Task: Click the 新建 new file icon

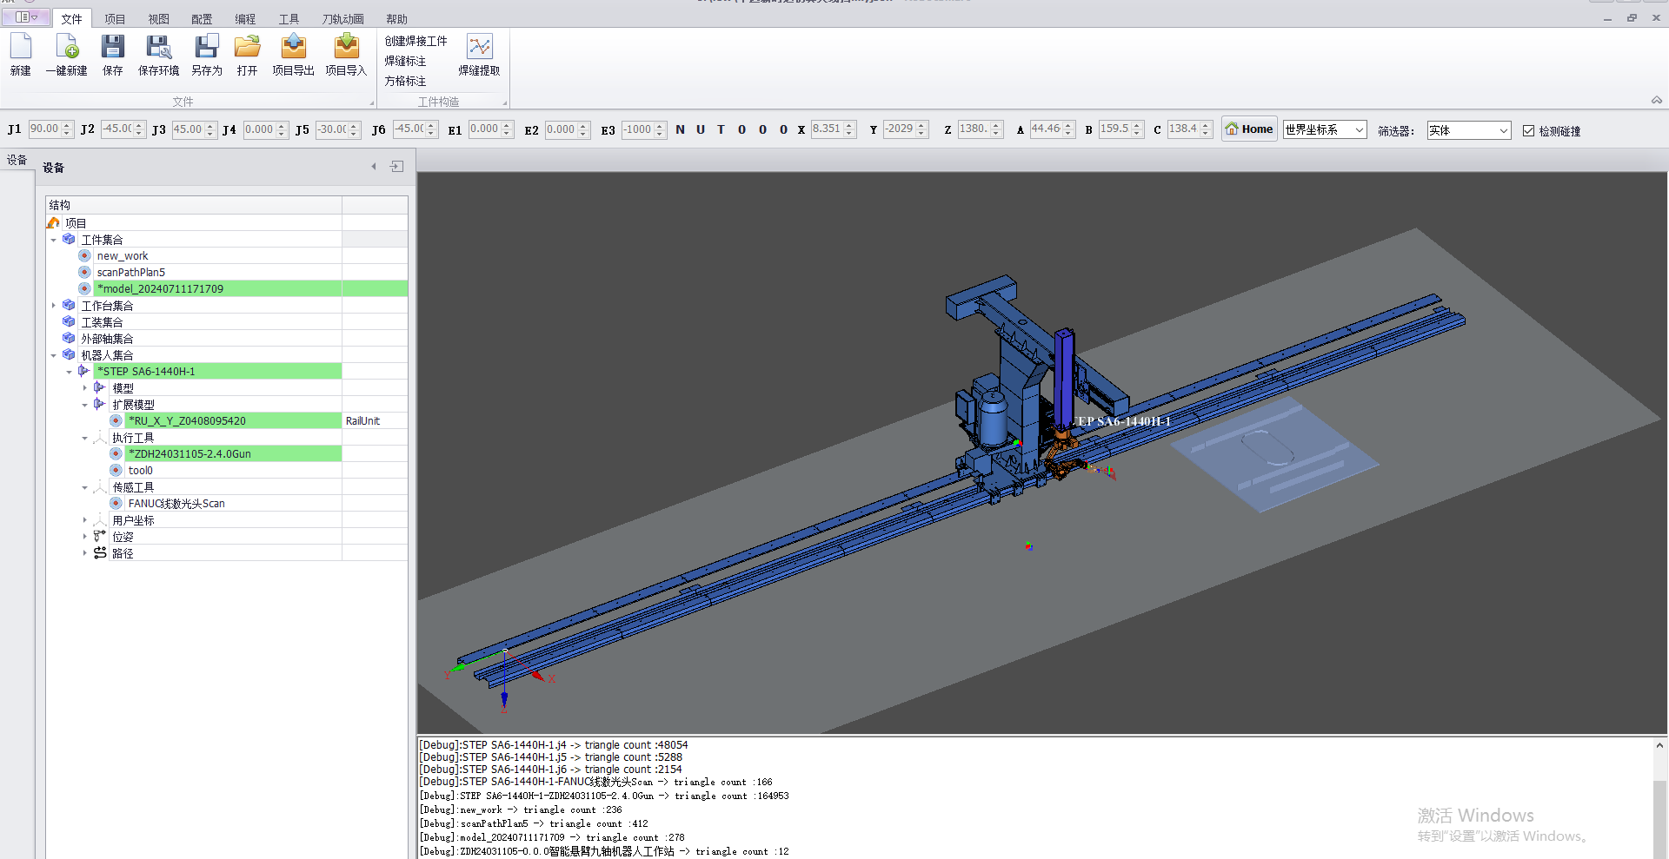Action: tap(21, 47)
